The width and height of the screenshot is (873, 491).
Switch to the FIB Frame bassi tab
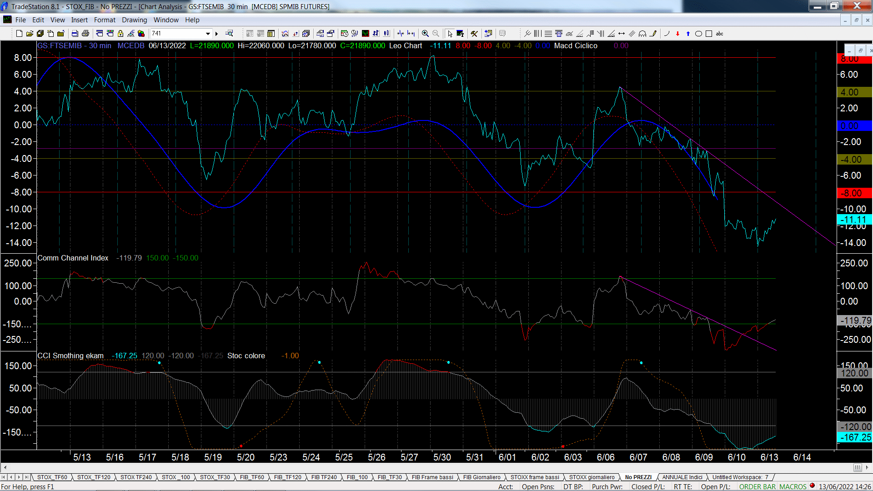click(432, 477)
